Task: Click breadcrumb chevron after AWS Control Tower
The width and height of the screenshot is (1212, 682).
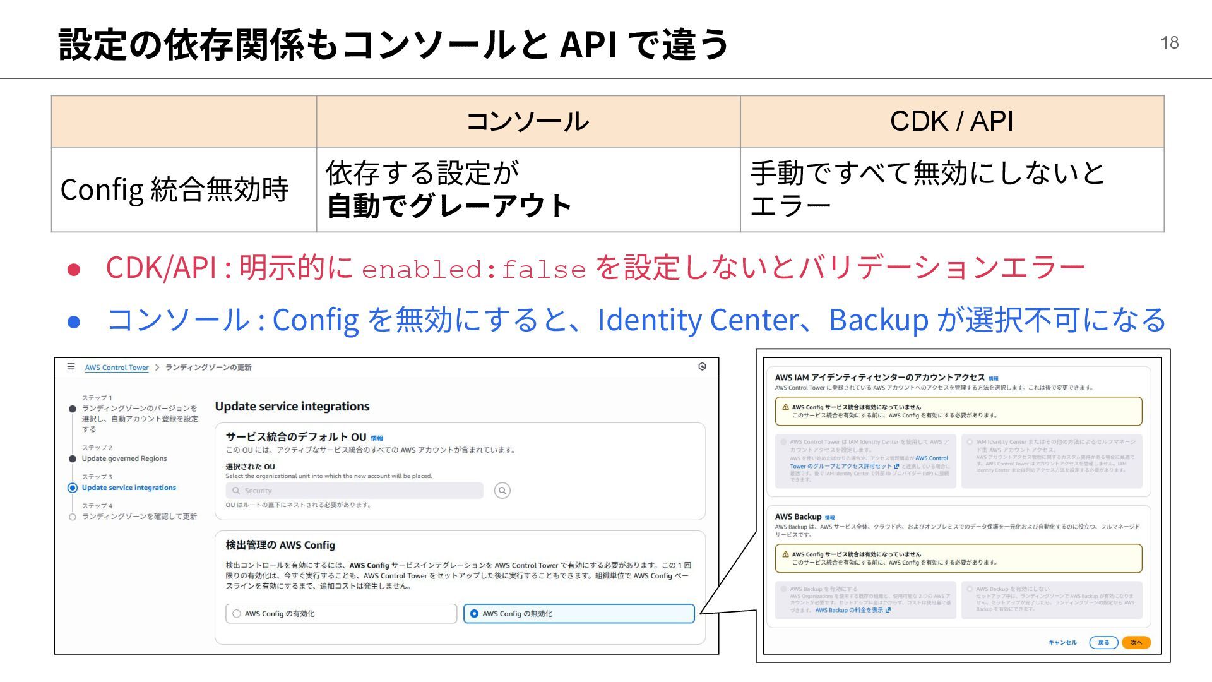Action: click(x=157, y=367)
